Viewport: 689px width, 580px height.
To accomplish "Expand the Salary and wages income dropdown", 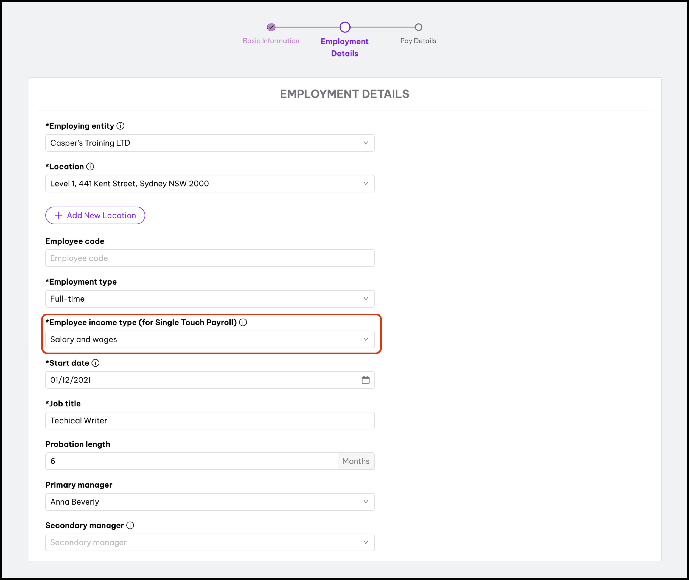I will [210, 339].
